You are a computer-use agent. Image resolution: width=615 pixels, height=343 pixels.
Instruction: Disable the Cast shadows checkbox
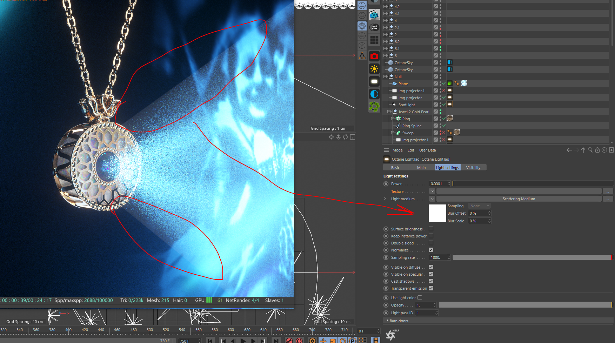431,281
